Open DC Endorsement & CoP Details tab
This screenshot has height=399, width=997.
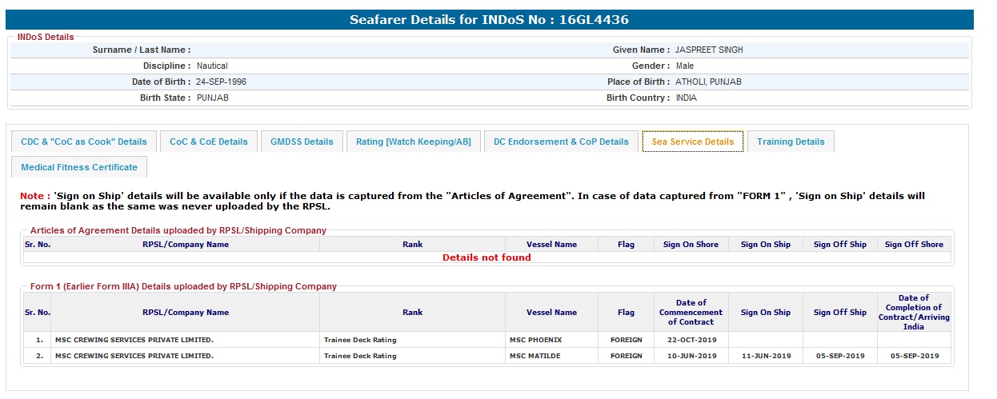(x=561, y=142)
